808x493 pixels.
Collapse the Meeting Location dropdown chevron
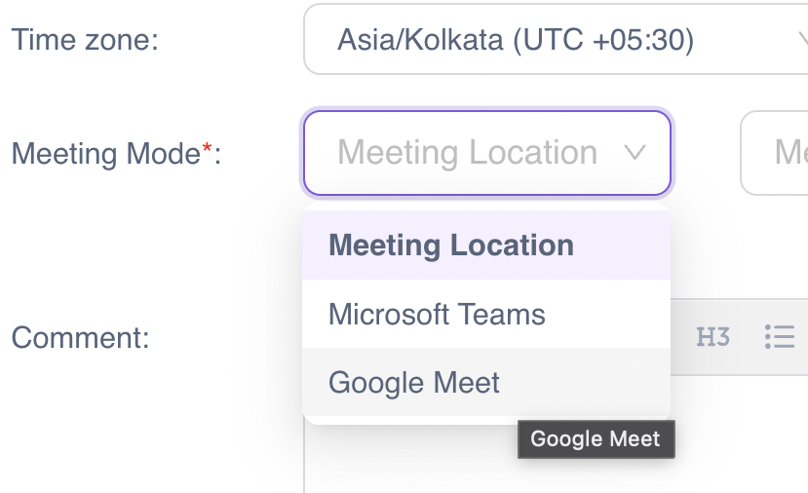(635, 153)
